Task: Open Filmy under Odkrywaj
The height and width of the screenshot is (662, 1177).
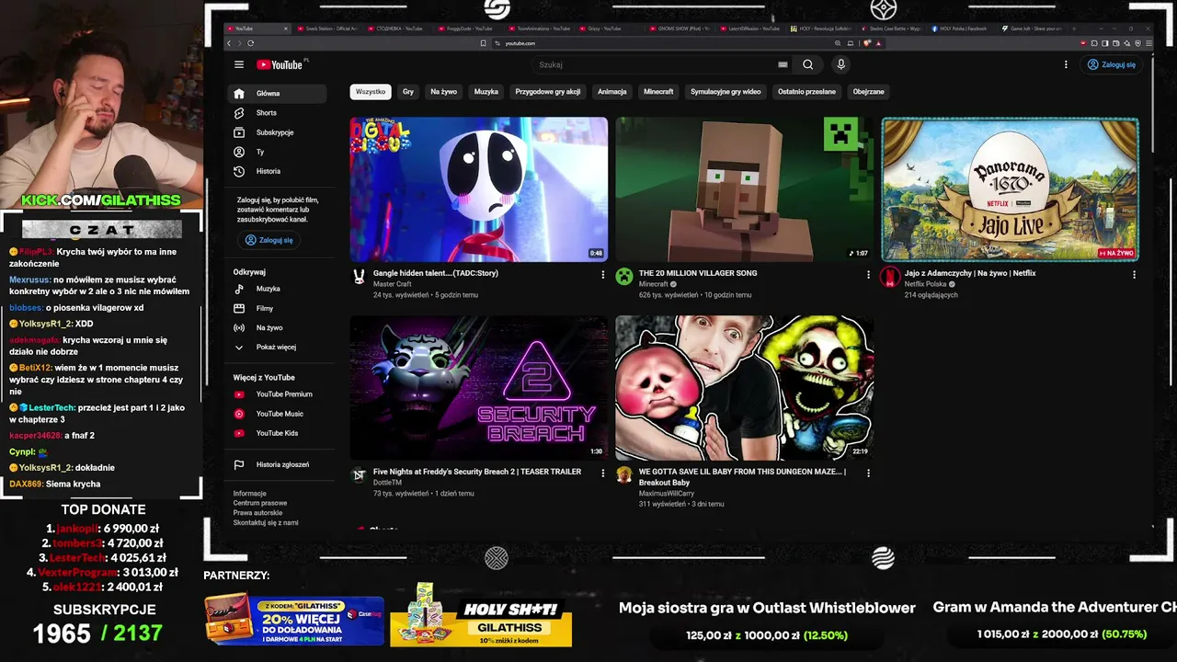Action: click(x=277, y=308)
